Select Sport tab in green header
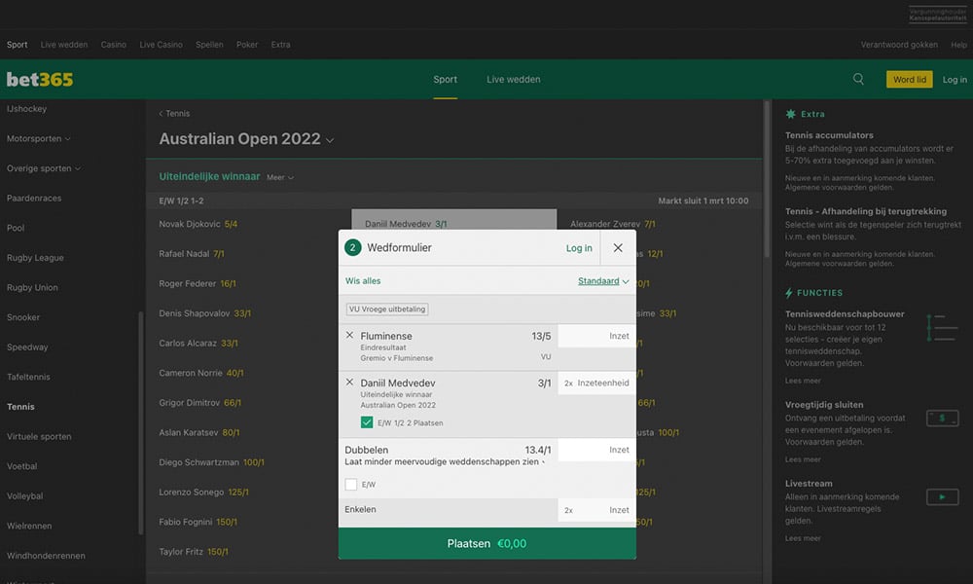This screenshot has width=973, height=584. pyautogui.click(x=445, y=80)
